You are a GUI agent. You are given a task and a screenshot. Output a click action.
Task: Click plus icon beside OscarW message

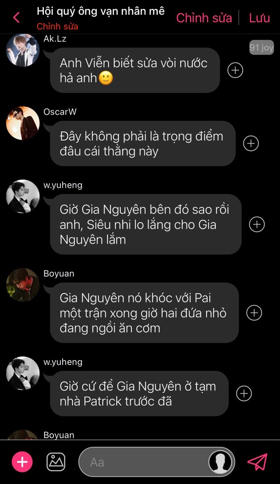tap(251, 143)
